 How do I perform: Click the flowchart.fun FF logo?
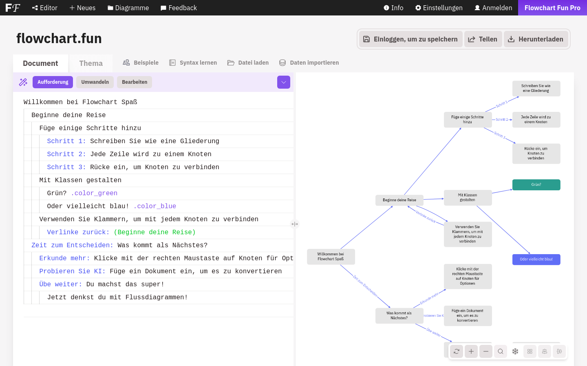[13, 8]
